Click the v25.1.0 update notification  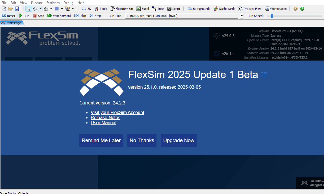224,53
